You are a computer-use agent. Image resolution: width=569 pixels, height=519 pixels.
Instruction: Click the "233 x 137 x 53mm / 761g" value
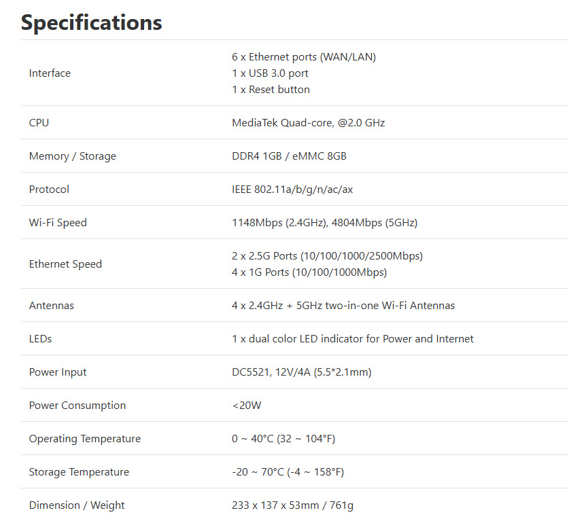[294, 505]
